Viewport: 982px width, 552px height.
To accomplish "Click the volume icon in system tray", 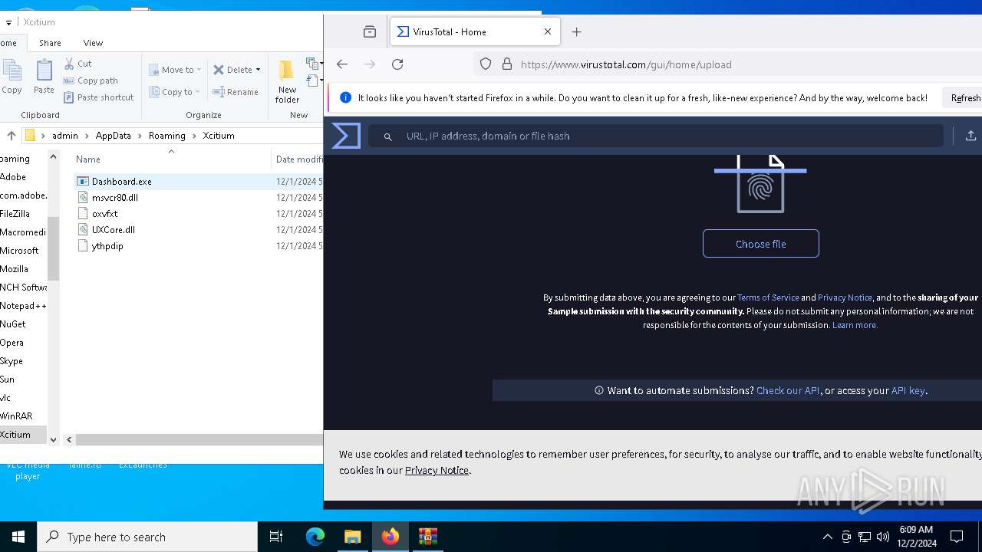I will (883, 537).
